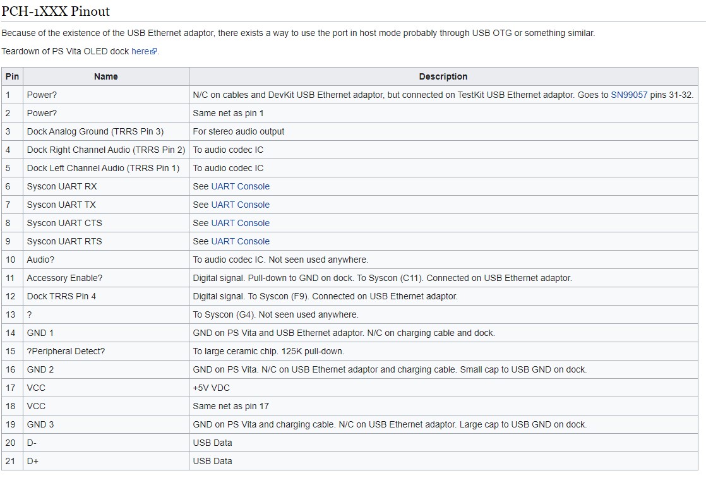Click the 'D-' name cell
The image size is (706, 478).
pyautogui.click(x=106, y=443)
